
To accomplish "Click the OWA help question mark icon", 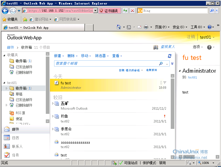I will point(209,47).
